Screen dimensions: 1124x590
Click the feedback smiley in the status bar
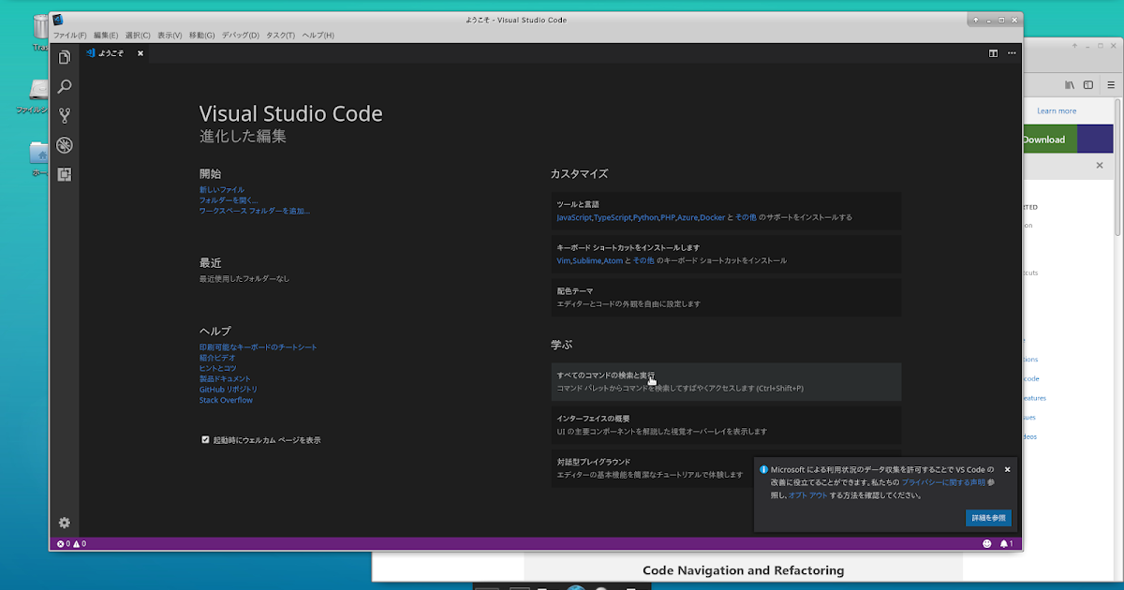click(989, 543)
